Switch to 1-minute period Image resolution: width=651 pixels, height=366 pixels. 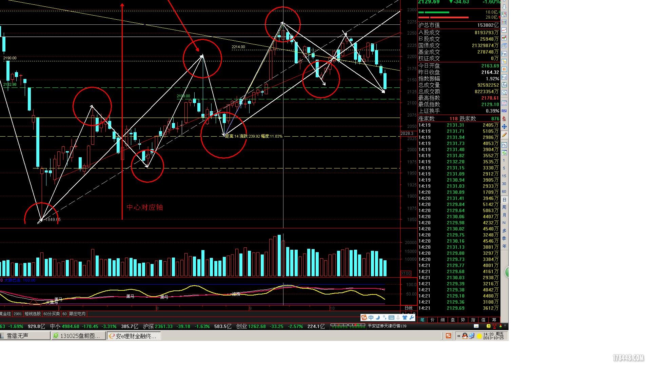(504, 160)
